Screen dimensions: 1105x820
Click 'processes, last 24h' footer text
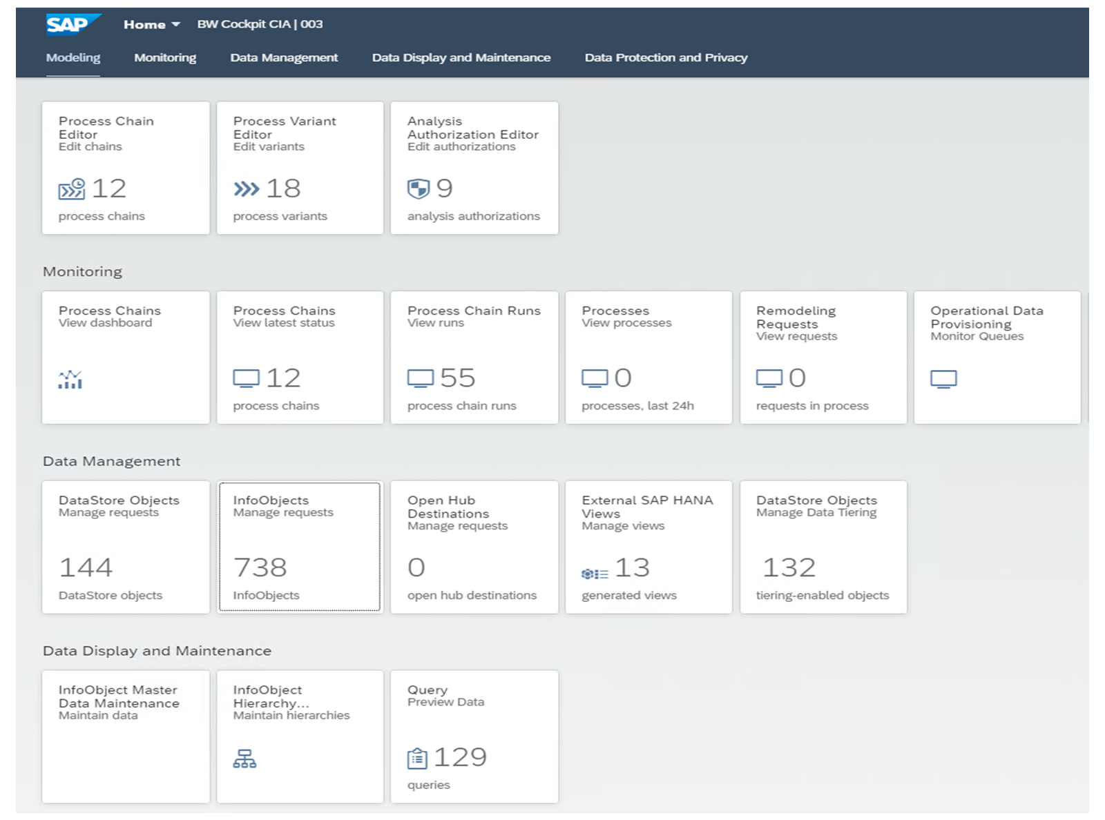(x=637, y=407)
